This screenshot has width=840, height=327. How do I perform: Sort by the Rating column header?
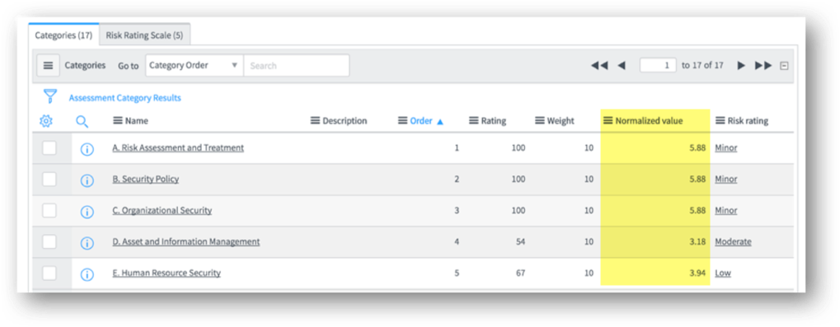[x=493, y=121]
